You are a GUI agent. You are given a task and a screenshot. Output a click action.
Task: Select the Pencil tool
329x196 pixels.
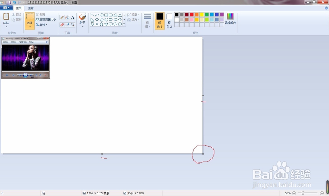(x=62, y=18)
